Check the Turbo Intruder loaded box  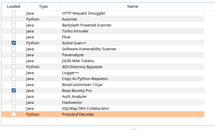(14, 31)
